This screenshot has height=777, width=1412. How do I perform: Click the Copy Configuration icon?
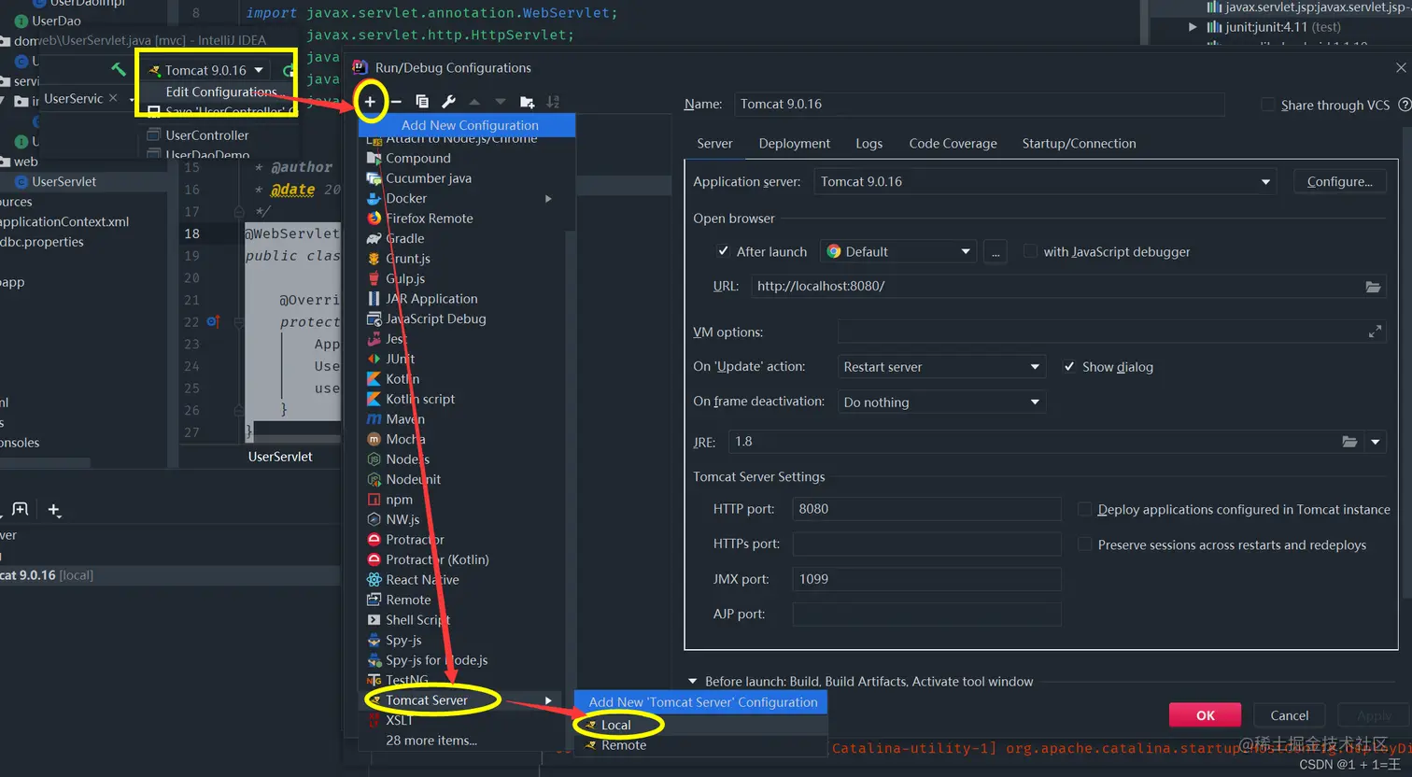tap(422, 102)
